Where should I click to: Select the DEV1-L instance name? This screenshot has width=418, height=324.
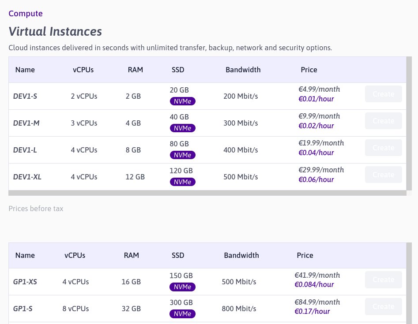(25, 150)
